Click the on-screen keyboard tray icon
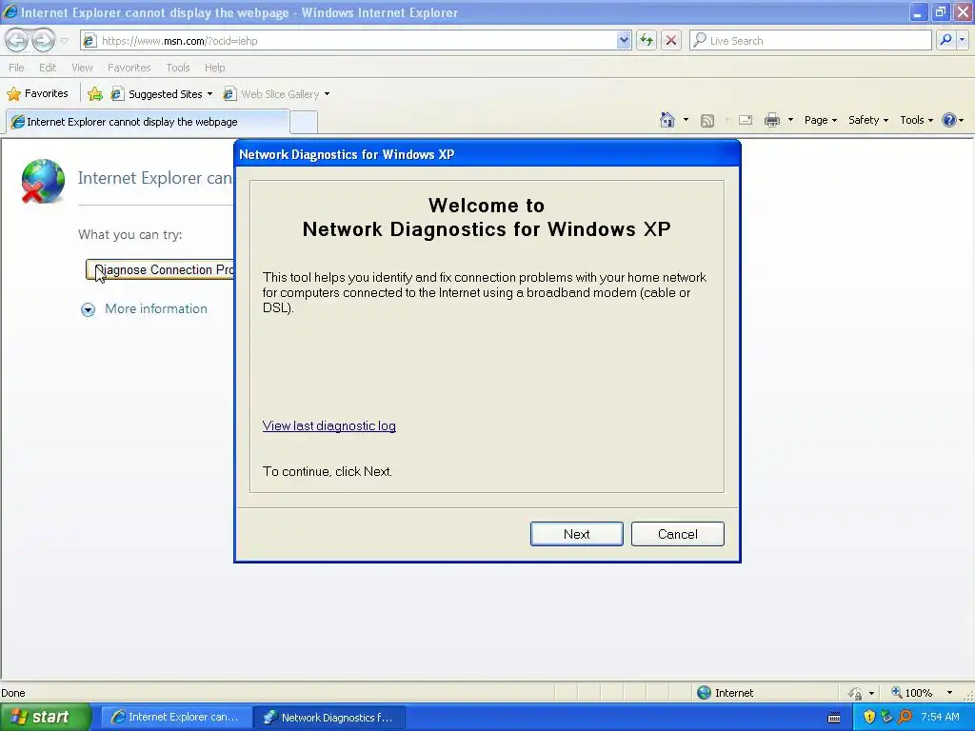Image resolution: width=975 pixels, height=731 pixels. tap(834, 718)
